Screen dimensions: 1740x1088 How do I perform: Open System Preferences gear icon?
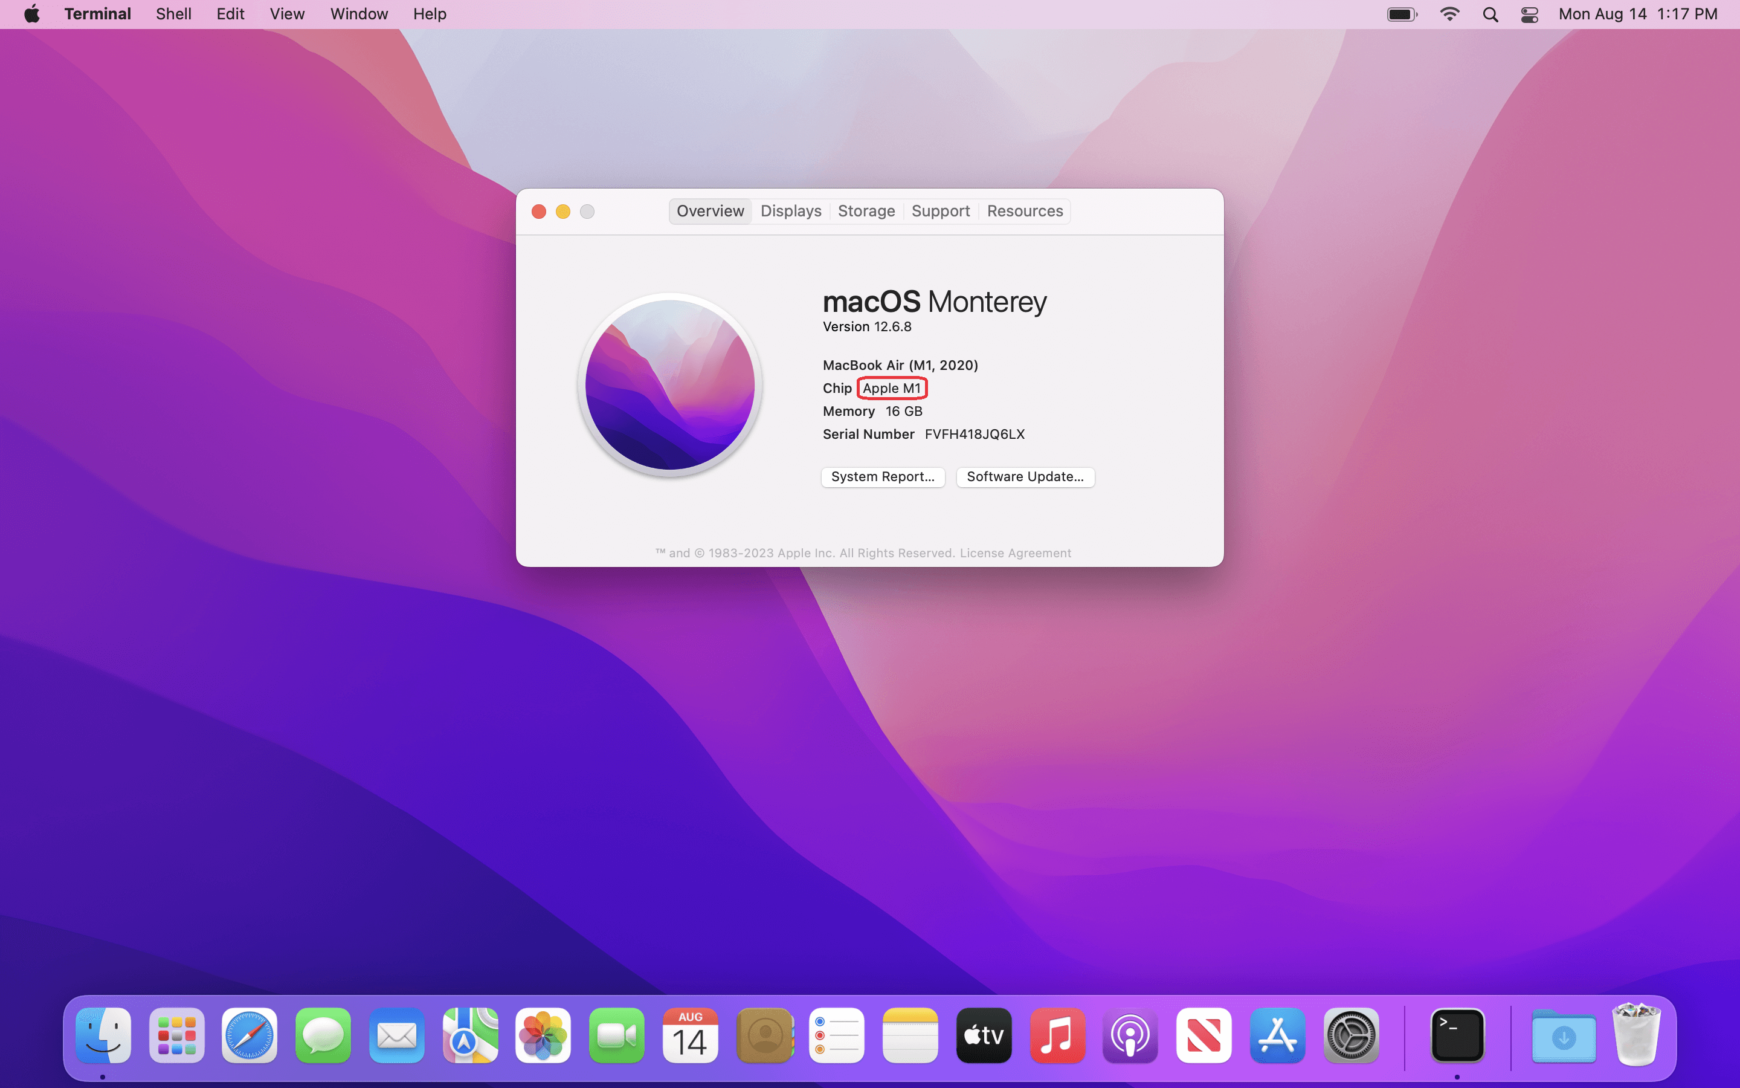[1350, 1036]
